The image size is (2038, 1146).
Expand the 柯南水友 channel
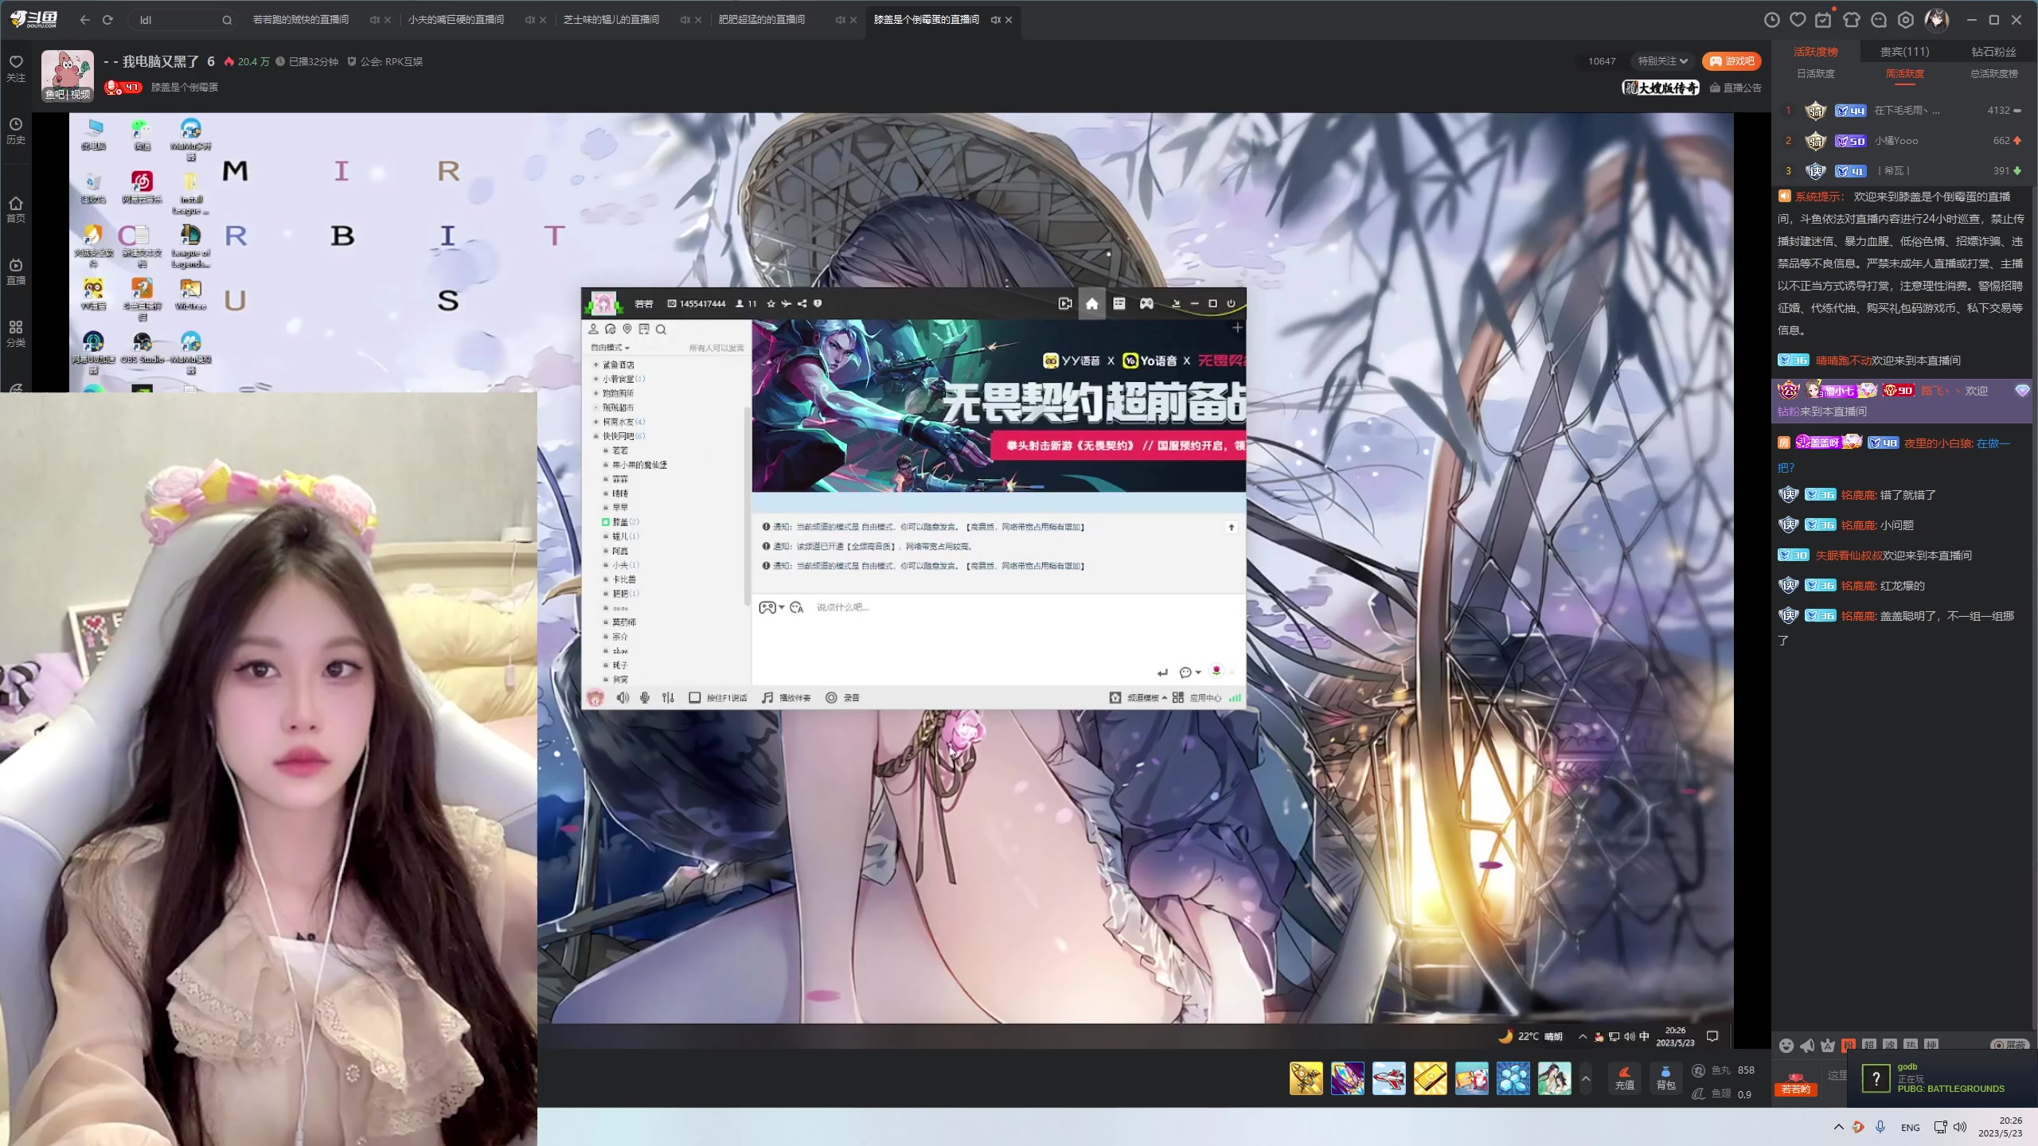595,422
